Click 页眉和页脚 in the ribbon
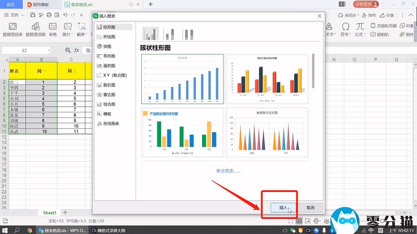This screenshot has width=417, height=234. coord(384,25)
